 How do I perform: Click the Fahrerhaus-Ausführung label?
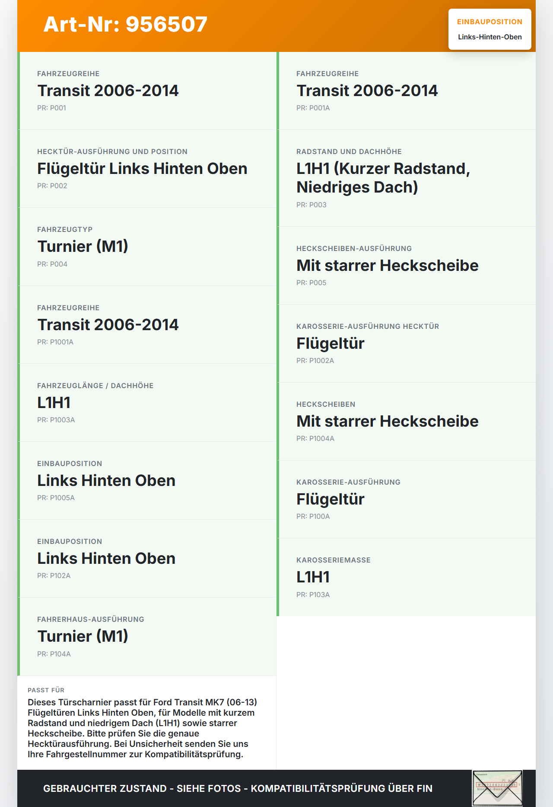point(91,619)
